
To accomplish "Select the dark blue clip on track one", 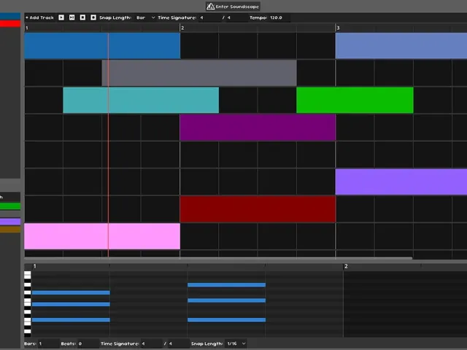I will pyautogui.click(x=102, y=45).
